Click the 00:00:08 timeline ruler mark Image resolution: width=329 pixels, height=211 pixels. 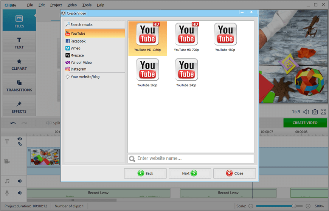point(301,132)
